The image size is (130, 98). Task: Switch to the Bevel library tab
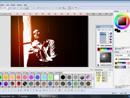[6, 73]
